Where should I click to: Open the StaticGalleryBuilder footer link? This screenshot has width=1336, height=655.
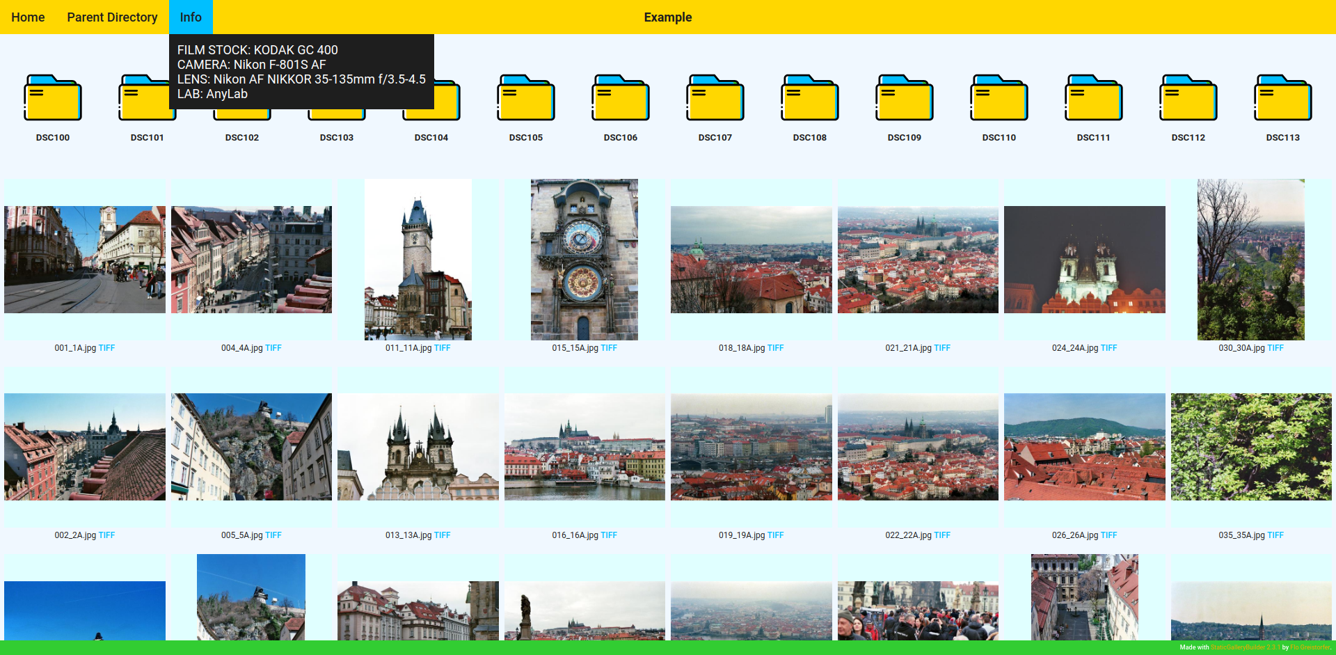coord(1245,647)
